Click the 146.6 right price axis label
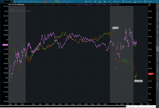This screenshot has width=159, height=108. (x=150, y=11)
